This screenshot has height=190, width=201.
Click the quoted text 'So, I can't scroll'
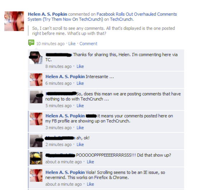pyautogui.click(x=104, y=31)
